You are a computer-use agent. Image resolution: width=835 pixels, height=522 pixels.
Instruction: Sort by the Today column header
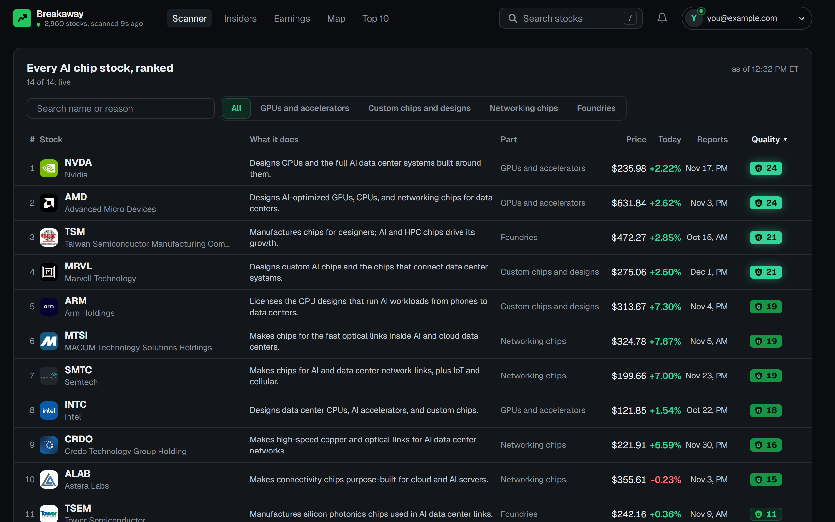click(669, 140)
